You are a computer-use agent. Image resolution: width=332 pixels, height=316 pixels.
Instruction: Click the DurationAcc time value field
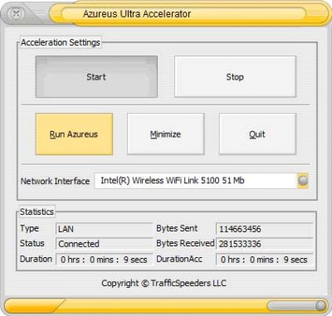pos(264,260)
